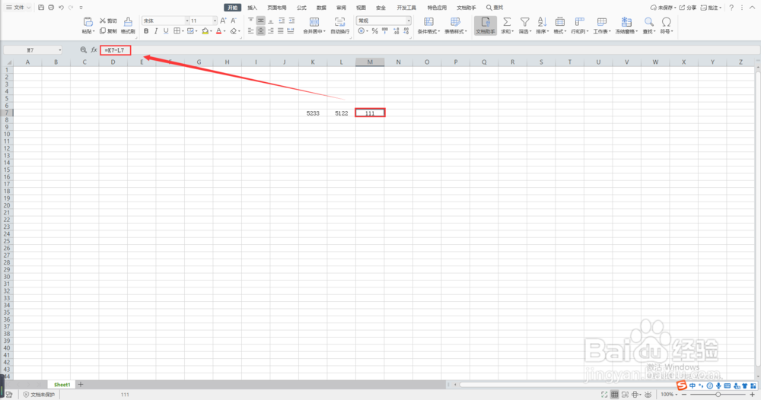Select the Sheet1 tab
This screenshot has width=761, height=400.
pyautogui.click(x=62, y=385)
